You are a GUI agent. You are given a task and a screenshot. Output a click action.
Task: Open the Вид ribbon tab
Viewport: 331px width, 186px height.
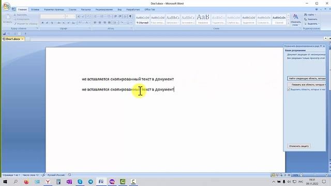point(119,9)
